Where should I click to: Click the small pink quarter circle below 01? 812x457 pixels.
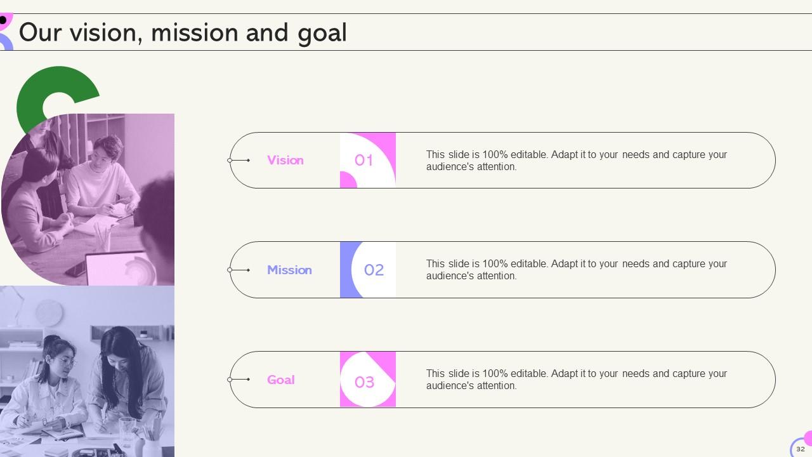point(348,180)
